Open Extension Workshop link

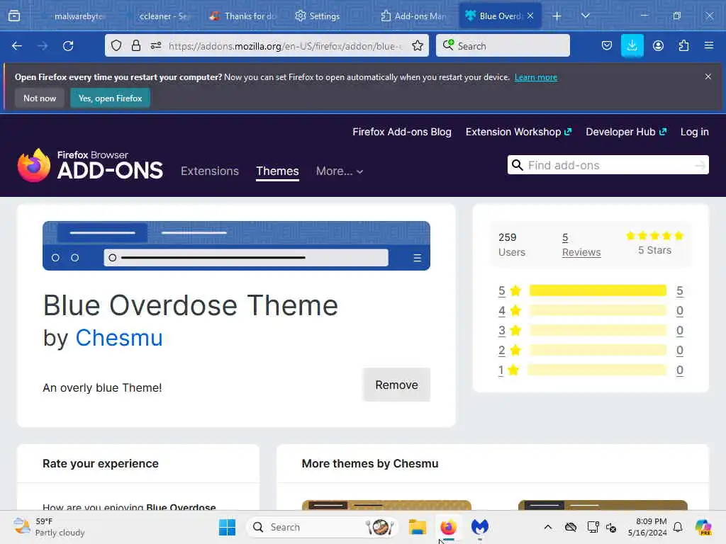[x=518, y=132]
